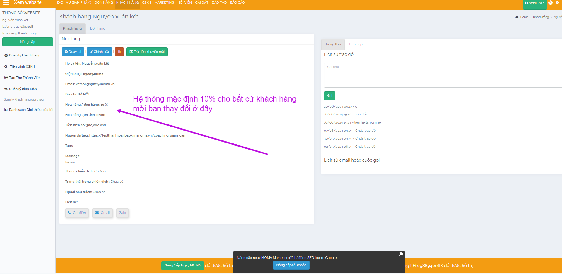Switch to the Hẹn gặp tab
The image size is (562, 274).
(356, 44)
